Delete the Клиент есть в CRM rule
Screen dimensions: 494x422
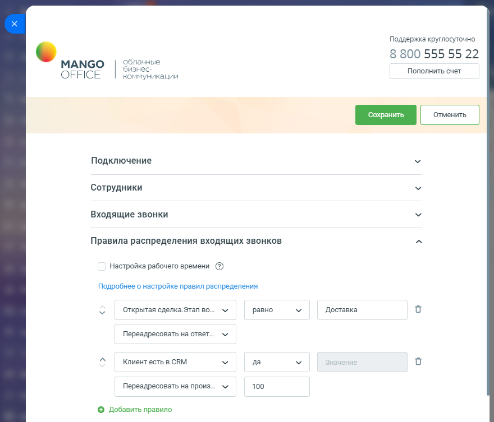[x=418, y=361]
